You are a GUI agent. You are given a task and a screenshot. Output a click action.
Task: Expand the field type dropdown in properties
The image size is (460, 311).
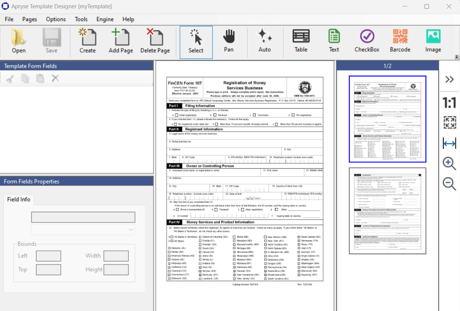[x=131, y=229]
